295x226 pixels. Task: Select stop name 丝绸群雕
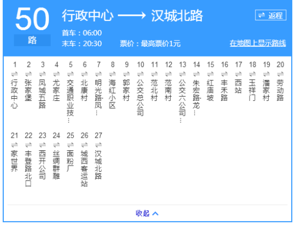[x=57, y=165]
